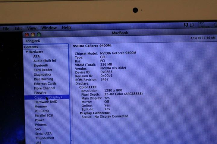Click the Chipset Model value text

tap(118, 53)
